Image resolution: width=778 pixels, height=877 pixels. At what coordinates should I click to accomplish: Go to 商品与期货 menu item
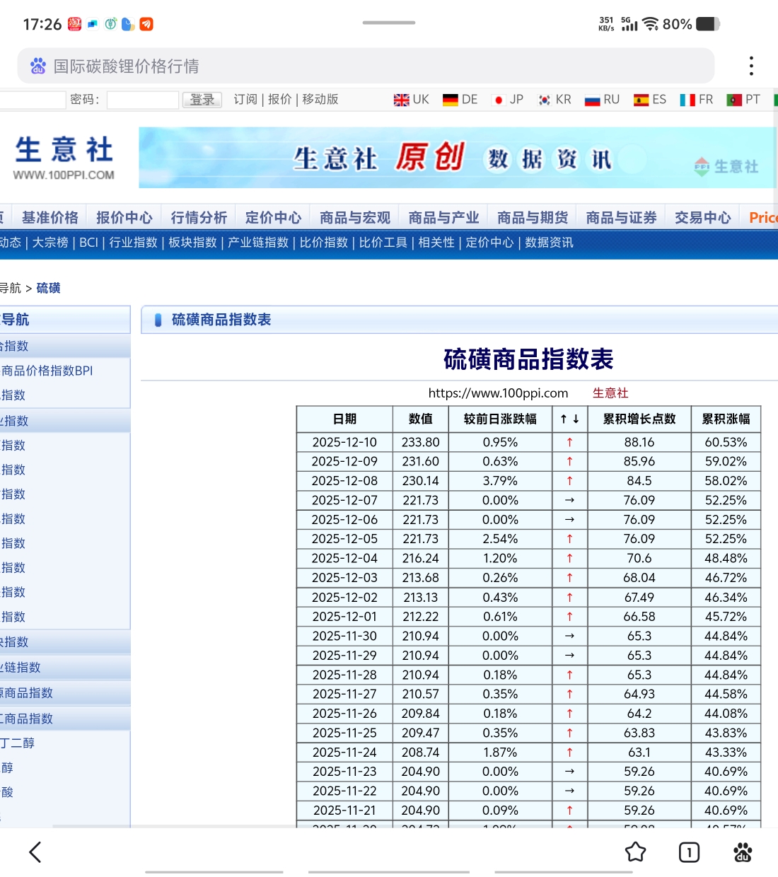(x=532, y=218)
